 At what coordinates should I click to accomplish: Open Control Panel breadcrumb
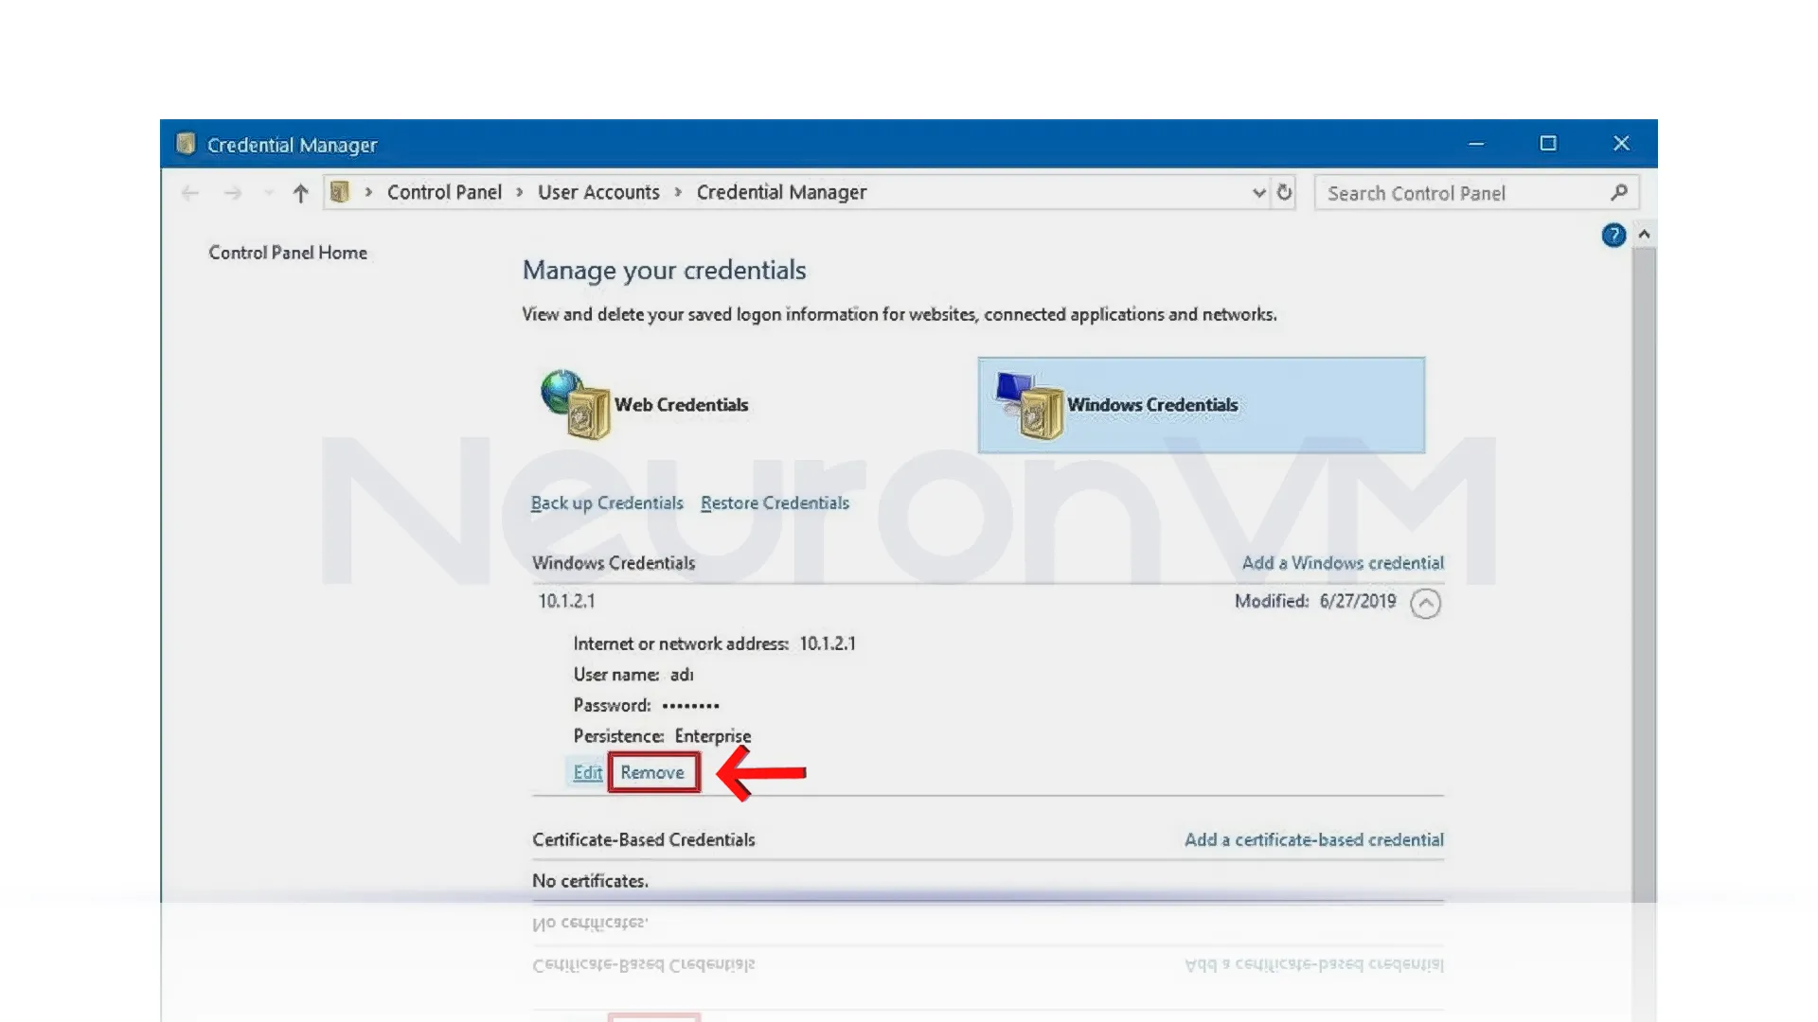point(444,192)
